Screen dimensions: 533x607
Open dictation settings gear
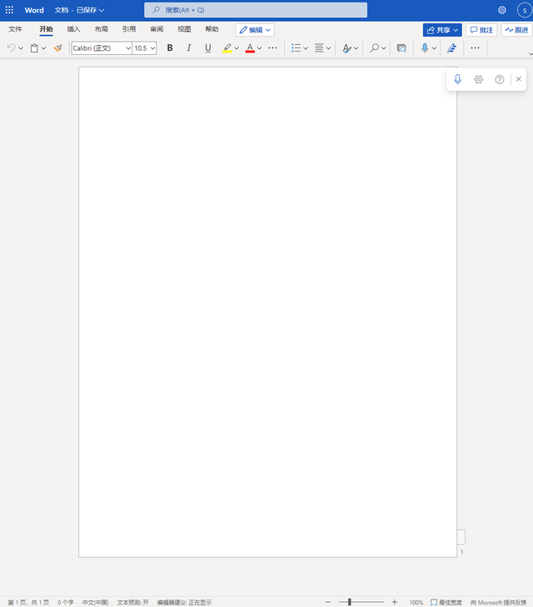479,79
